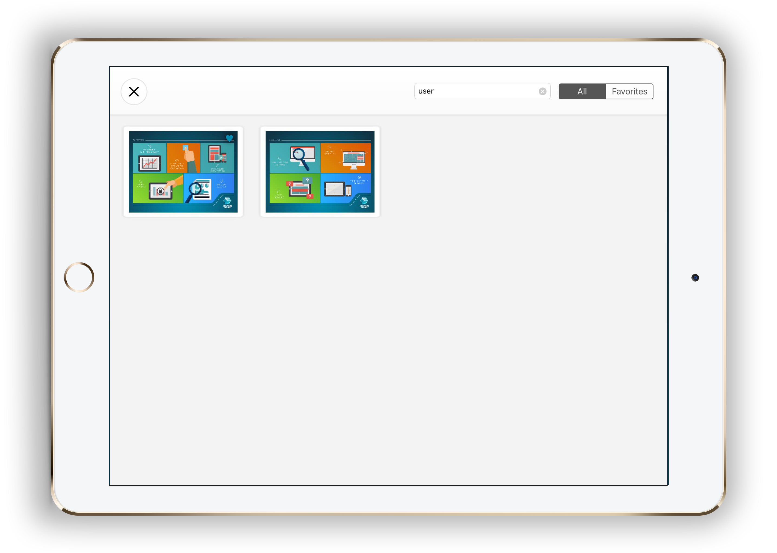
Task: Click the pointing hand icon on orange tile
Action: 188,157
